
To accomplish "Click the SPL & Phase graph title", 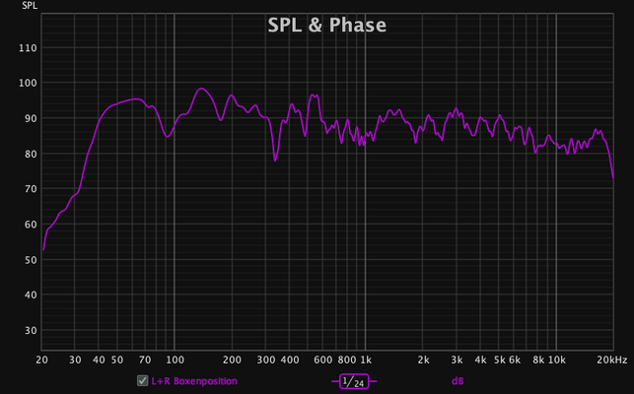I will [x=326, y=25].
